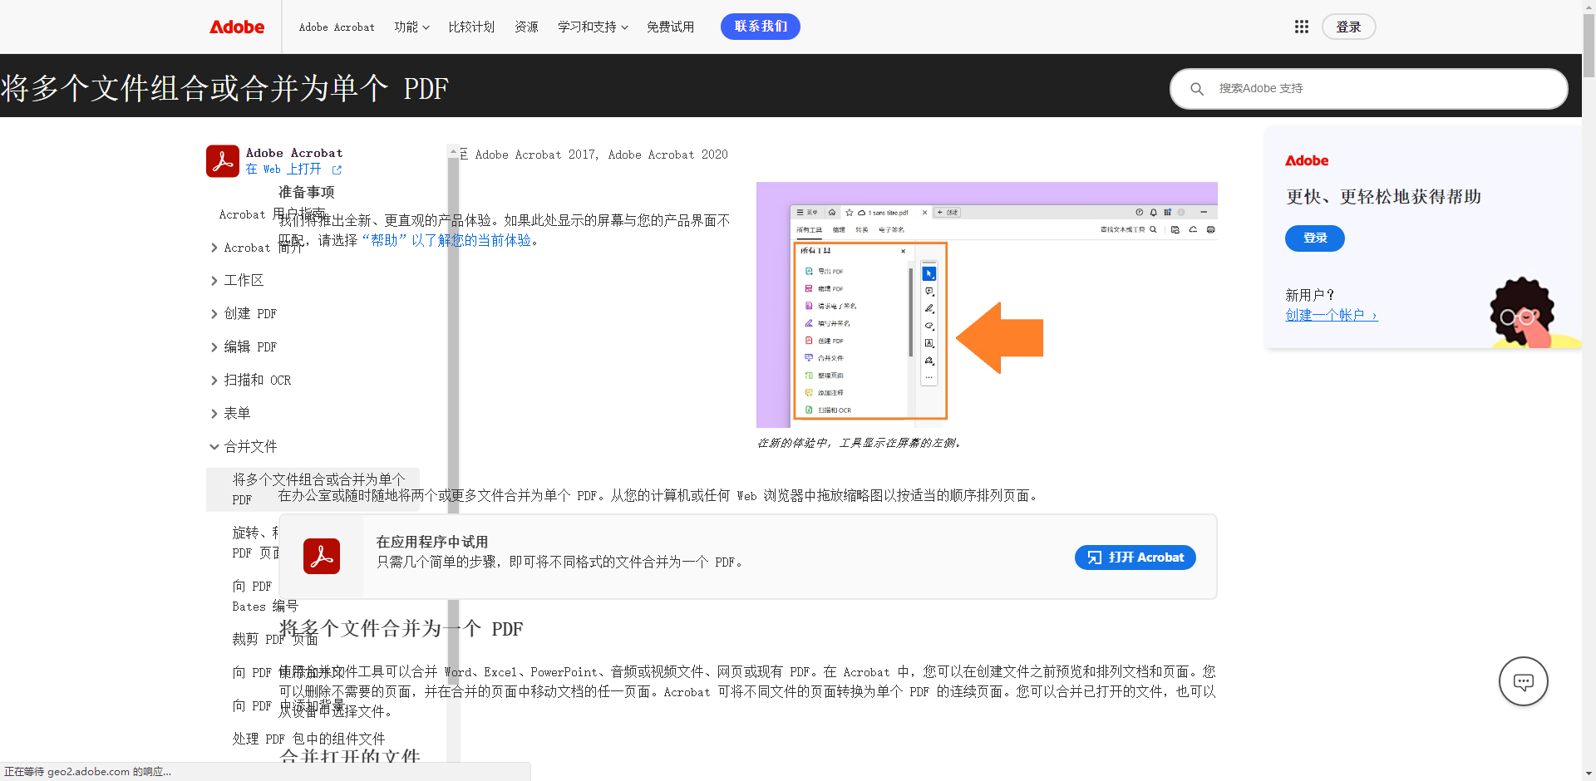Open the apps grid icon
The image size is (1596, 781).
click(1302, 27)
